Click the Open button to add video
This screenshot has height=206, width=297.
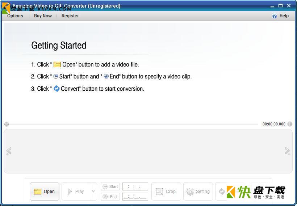(45, 192)
